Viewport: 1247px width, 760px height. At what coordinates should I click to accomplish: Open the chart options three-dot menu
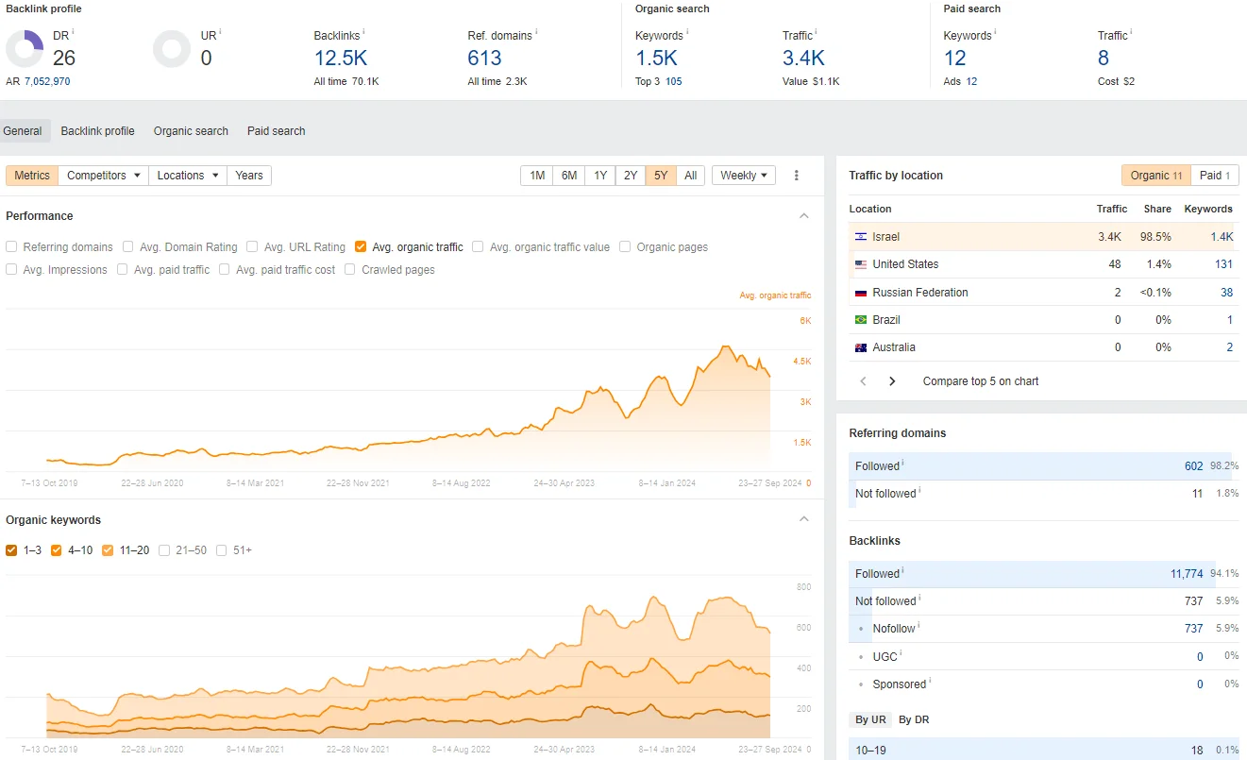coord(797,176)
